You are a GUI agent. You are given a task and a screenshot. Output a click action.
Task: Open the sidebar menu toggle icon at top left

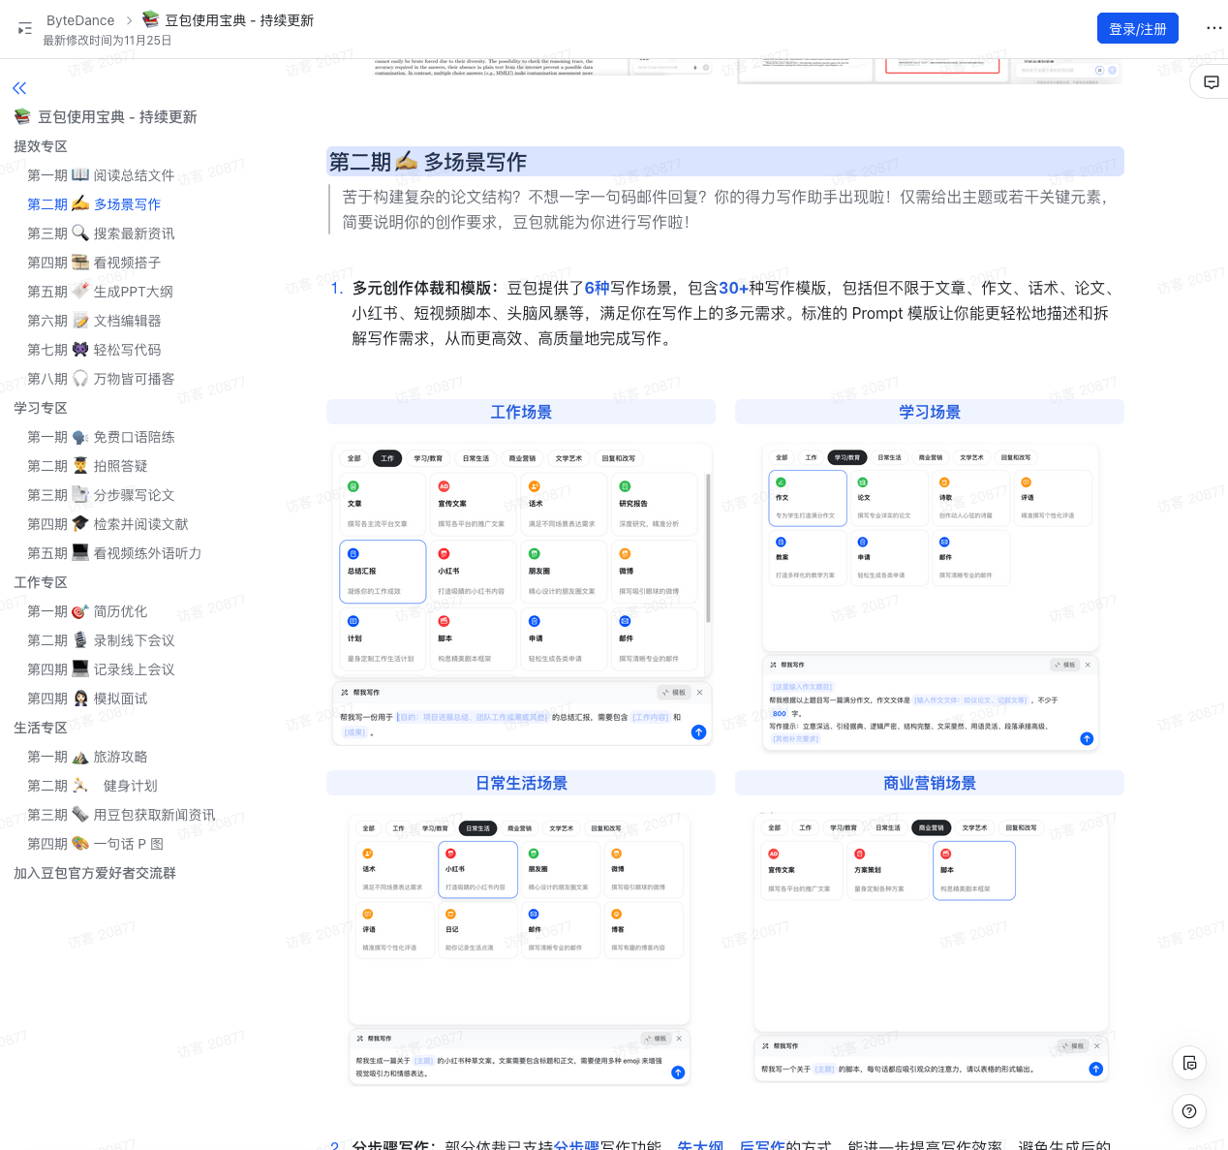25,29
